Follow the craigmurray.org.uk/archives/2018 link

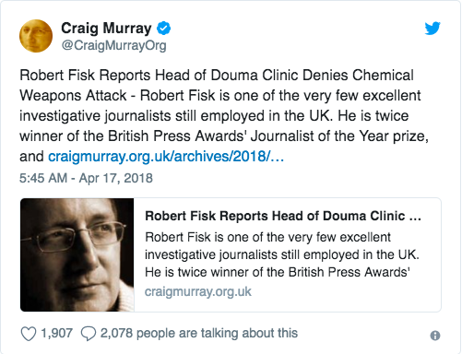coord(166,157)
